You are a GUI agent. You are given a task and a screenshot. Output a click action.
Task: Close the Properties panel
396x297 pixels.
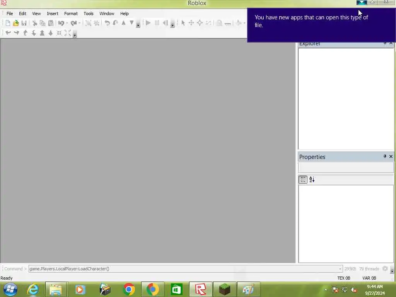(x=391, y=157)
